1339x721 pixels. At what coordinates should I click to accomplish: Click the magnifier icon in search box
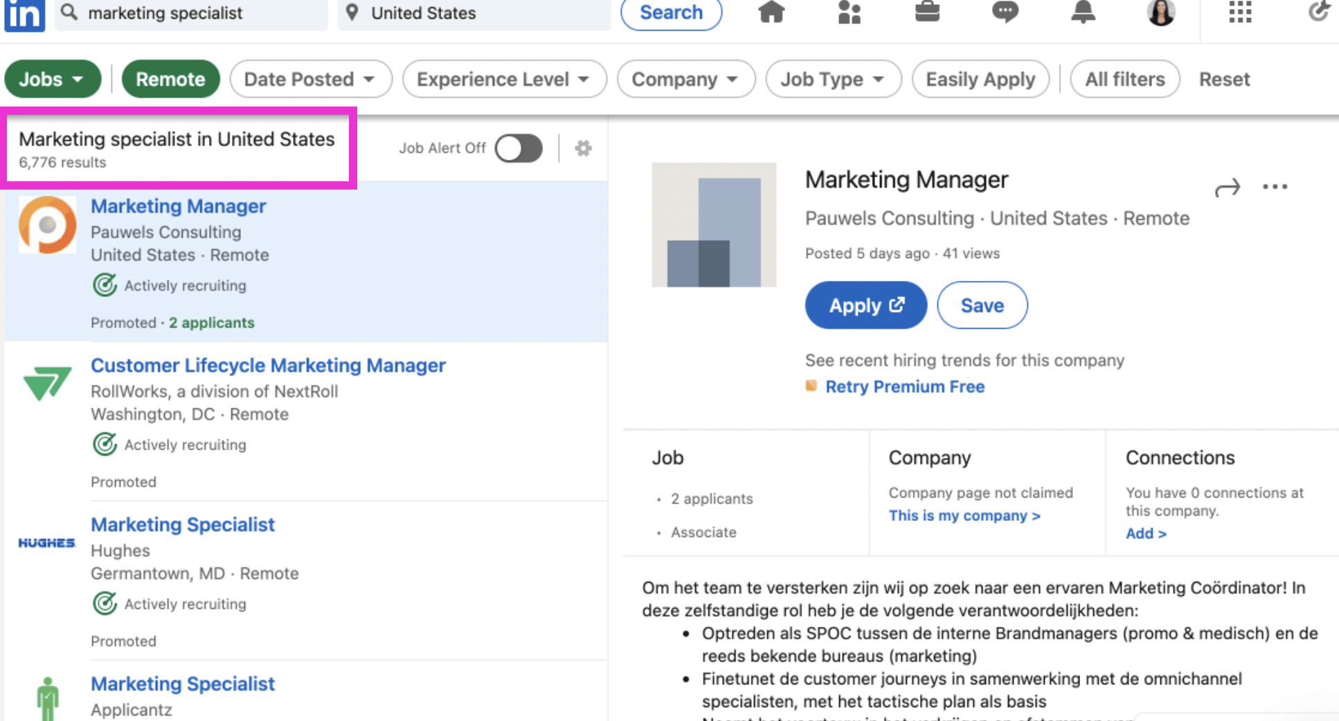click(69, 12)
